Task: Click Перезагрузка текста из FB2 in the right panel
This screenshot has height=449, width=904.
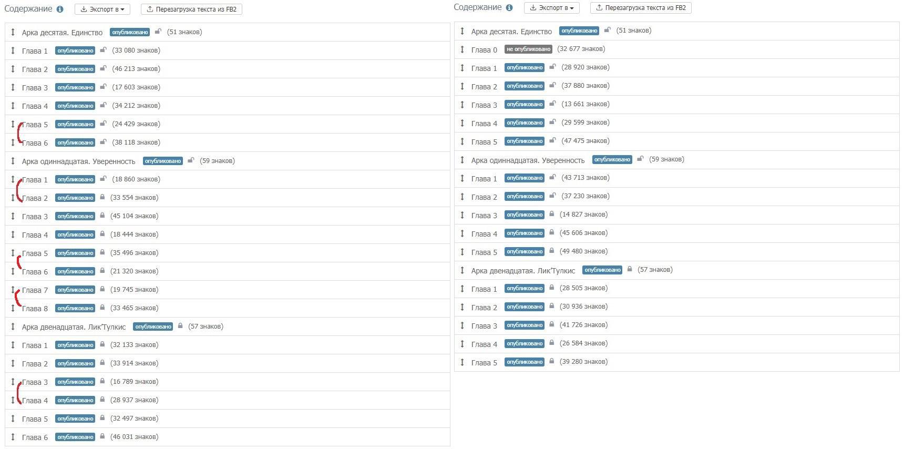Action: click(x=641, y=8)
